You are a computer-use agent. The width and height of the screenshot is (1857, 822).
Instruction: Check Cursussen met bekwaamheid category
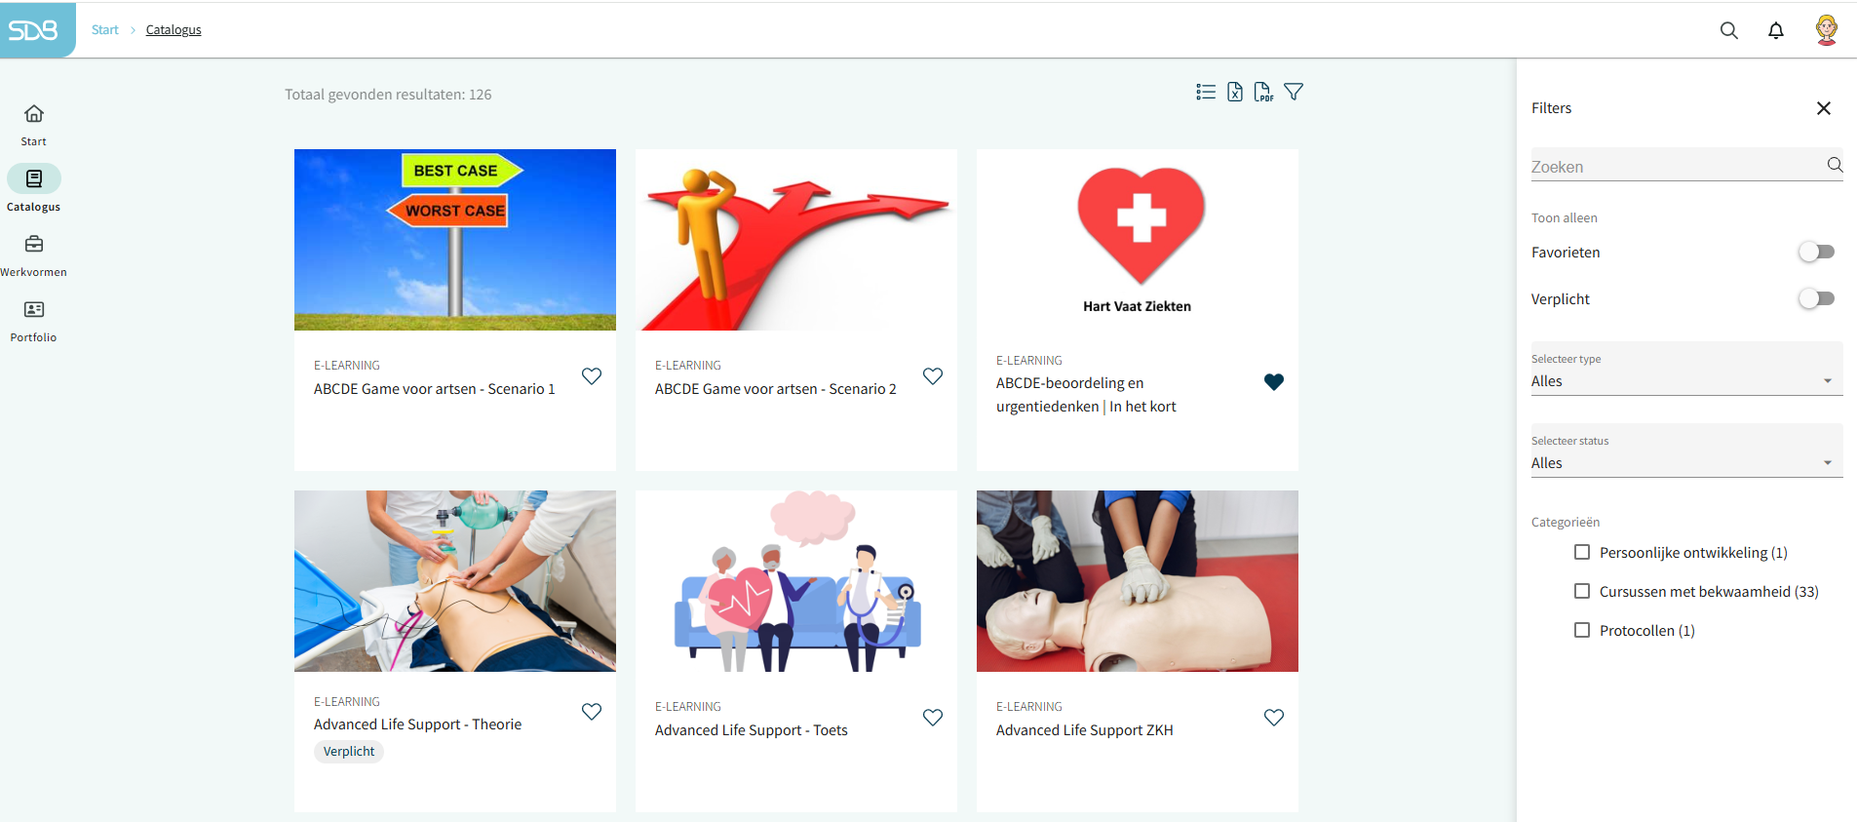[x=1582, y=591]
